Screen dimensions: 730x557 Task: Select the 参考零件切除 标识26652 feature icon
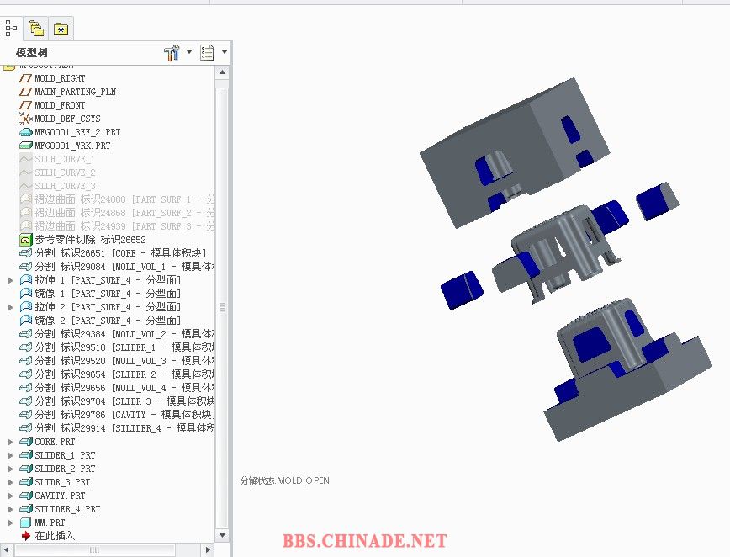click(25, 240)
